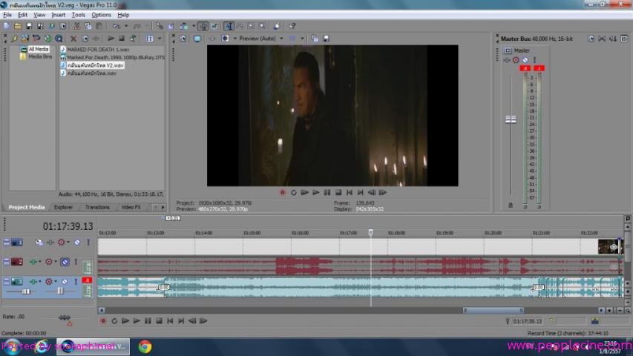
Task: Save the project using the disk icon
Action: (29, 26)
